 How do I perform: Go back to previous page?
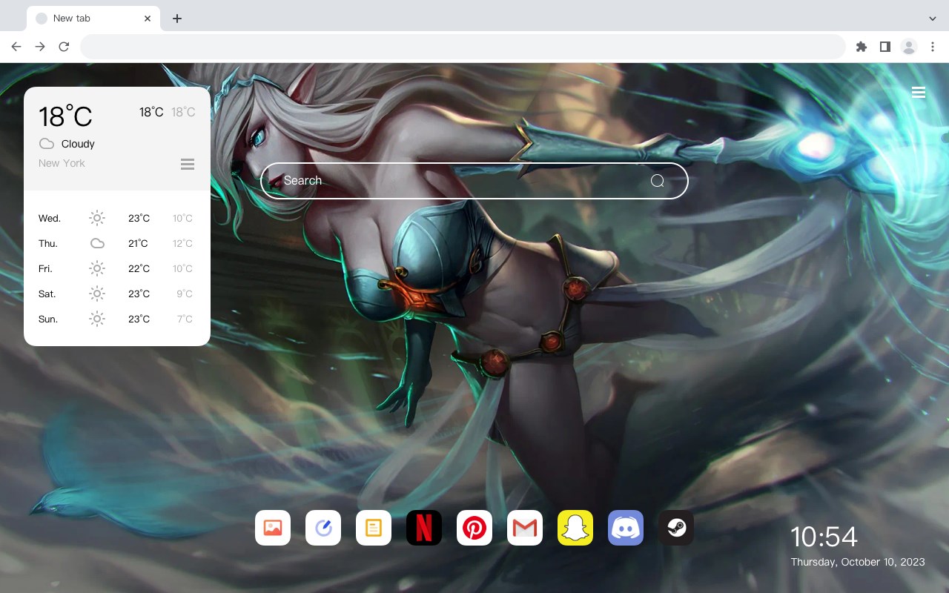16,47
